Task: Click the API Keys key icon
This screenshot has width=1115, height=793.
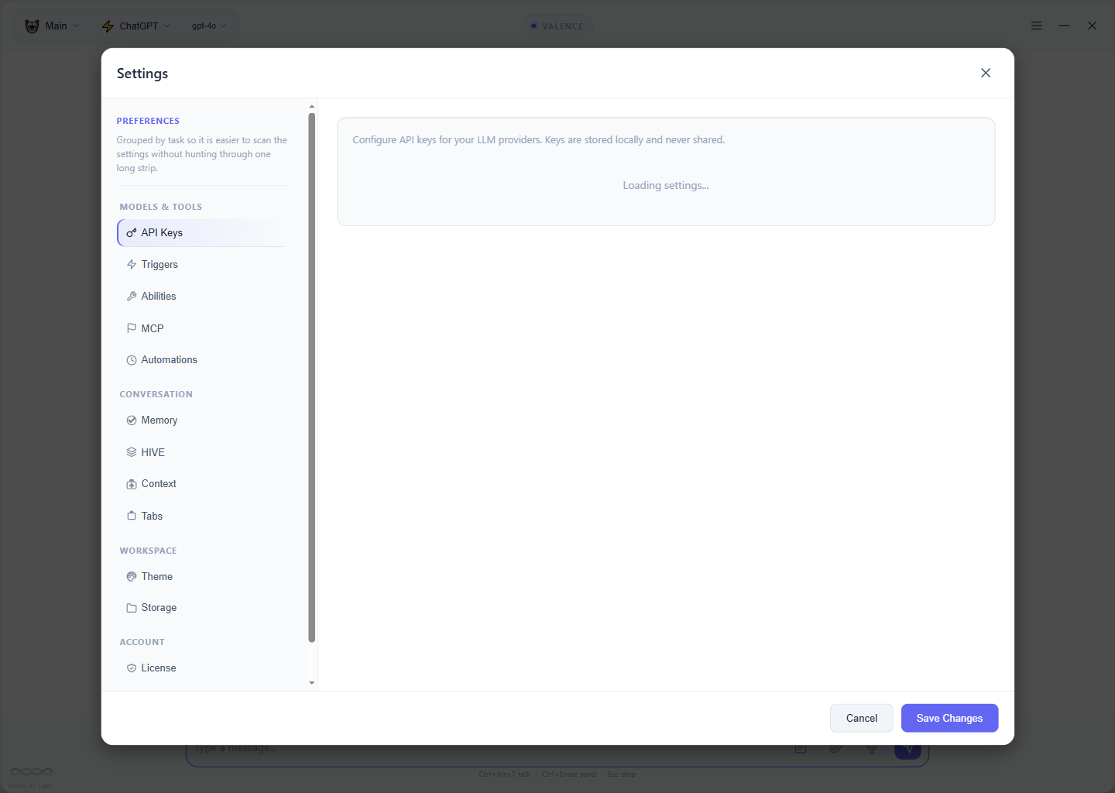Action: 132,232
